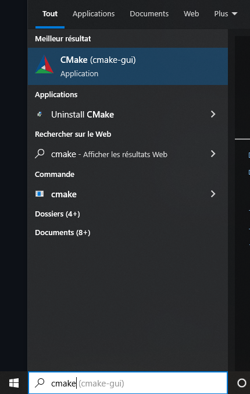Open the Plus dropdown menu

click(x=226, y=13)
